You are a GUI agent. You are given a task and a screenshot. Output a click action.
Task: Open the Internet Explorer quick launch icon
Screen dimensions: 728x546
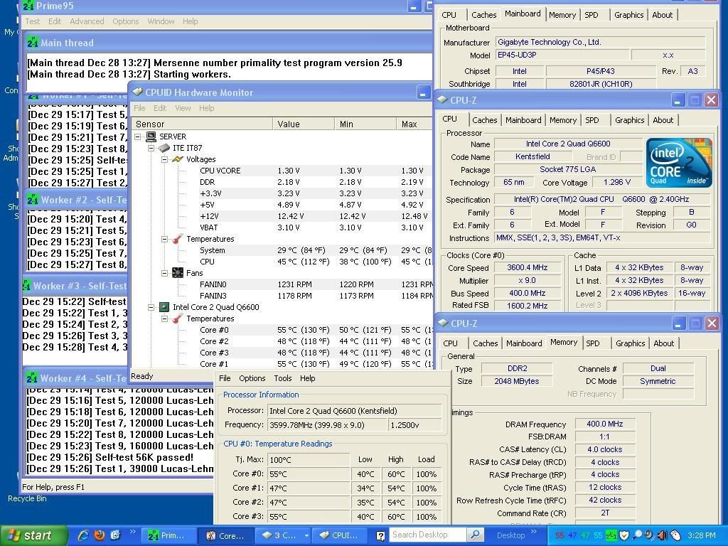click(x=84, y=535)
